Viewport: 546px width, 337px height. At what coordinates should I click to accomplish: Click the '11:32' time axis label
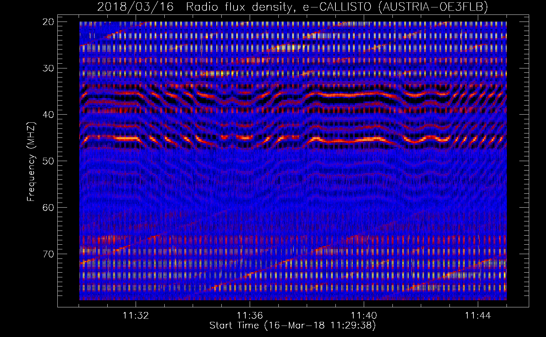(x=136, y=316)
